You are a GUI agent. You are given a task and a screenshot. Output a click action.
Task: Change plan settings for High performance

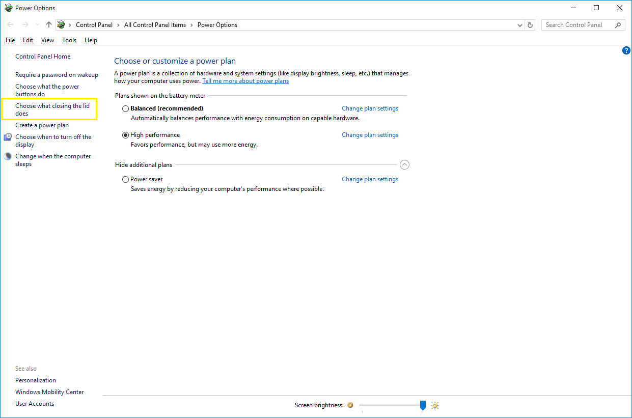[x=370, y=135]
